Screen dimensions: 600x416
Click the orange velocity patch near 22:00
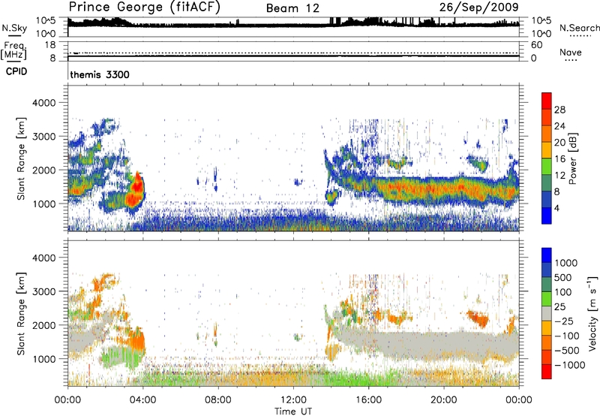[x=478, y=318]
